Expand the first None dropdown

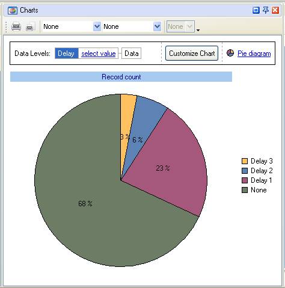point(97,26)
